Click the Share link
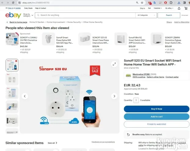This screenshot has height=151, width=190. pyautogui.click(x=169, y=22)
